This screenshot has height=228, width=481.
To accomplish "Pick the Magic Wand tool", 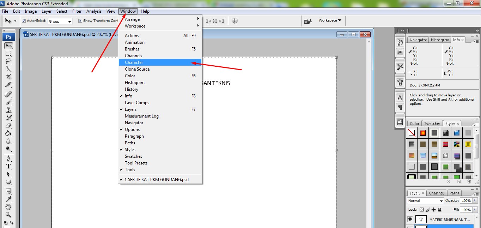I will pyautogui.click(x=8, y=69).
